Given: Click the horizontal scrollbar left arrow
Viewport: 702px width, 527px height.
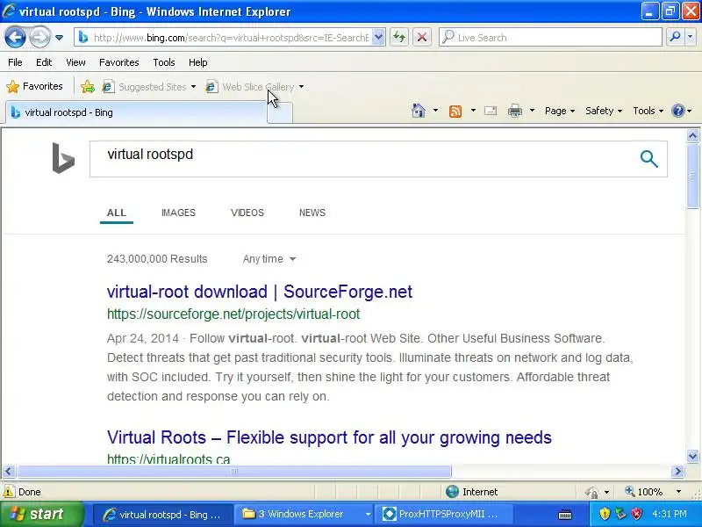Looking at the screenshot, I should point(9,471).
